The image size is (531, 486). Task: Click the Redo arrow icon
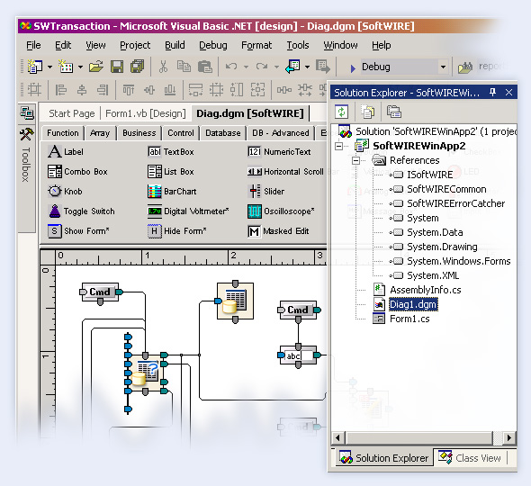pos(262,67)
